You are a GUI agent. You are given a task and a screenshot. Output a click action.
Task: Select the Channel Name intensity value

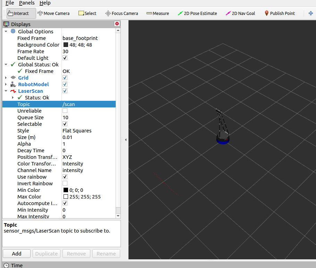point(89,170)
